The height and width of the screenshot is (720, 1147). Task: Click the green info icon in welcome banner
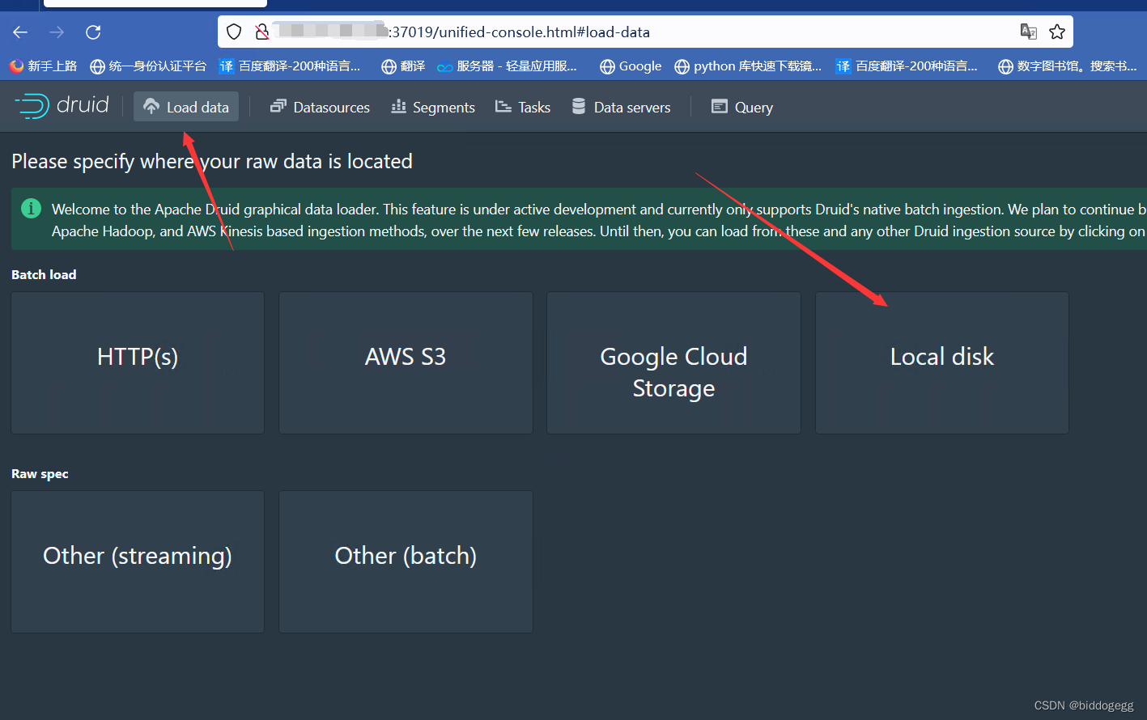coord(31,209)
